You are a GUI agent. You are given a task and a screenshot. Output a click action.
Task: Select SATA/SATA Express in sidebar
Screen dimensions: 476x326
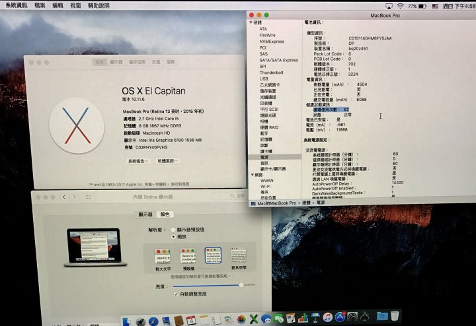(279, 60)
